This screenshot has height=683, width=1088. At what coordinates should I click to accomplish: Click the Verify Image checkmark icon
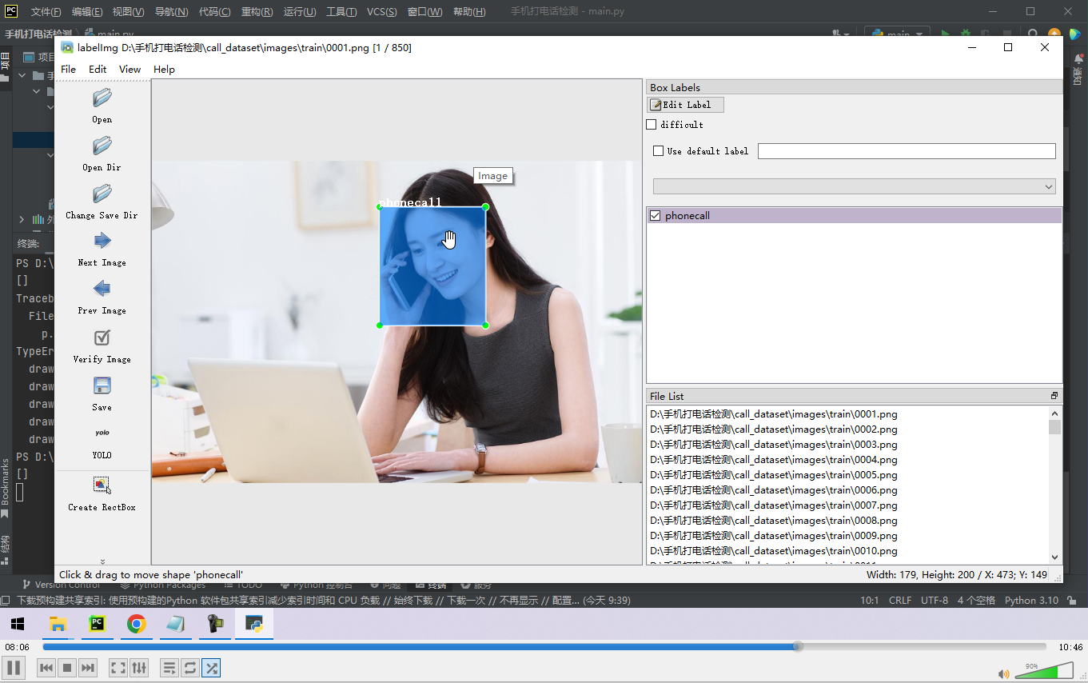point(102,338)
